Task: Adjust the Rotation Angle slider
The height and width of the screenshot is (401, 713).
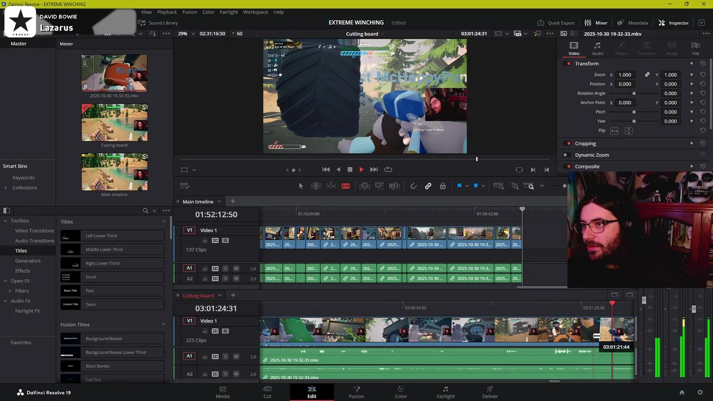Action: click(634, 94)
